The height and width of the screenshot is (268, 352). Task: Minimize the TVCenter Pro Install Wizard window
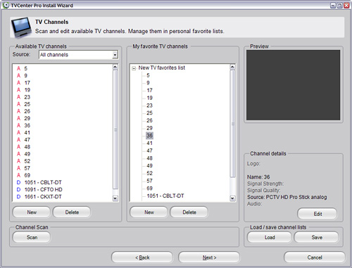pos(333,5)
